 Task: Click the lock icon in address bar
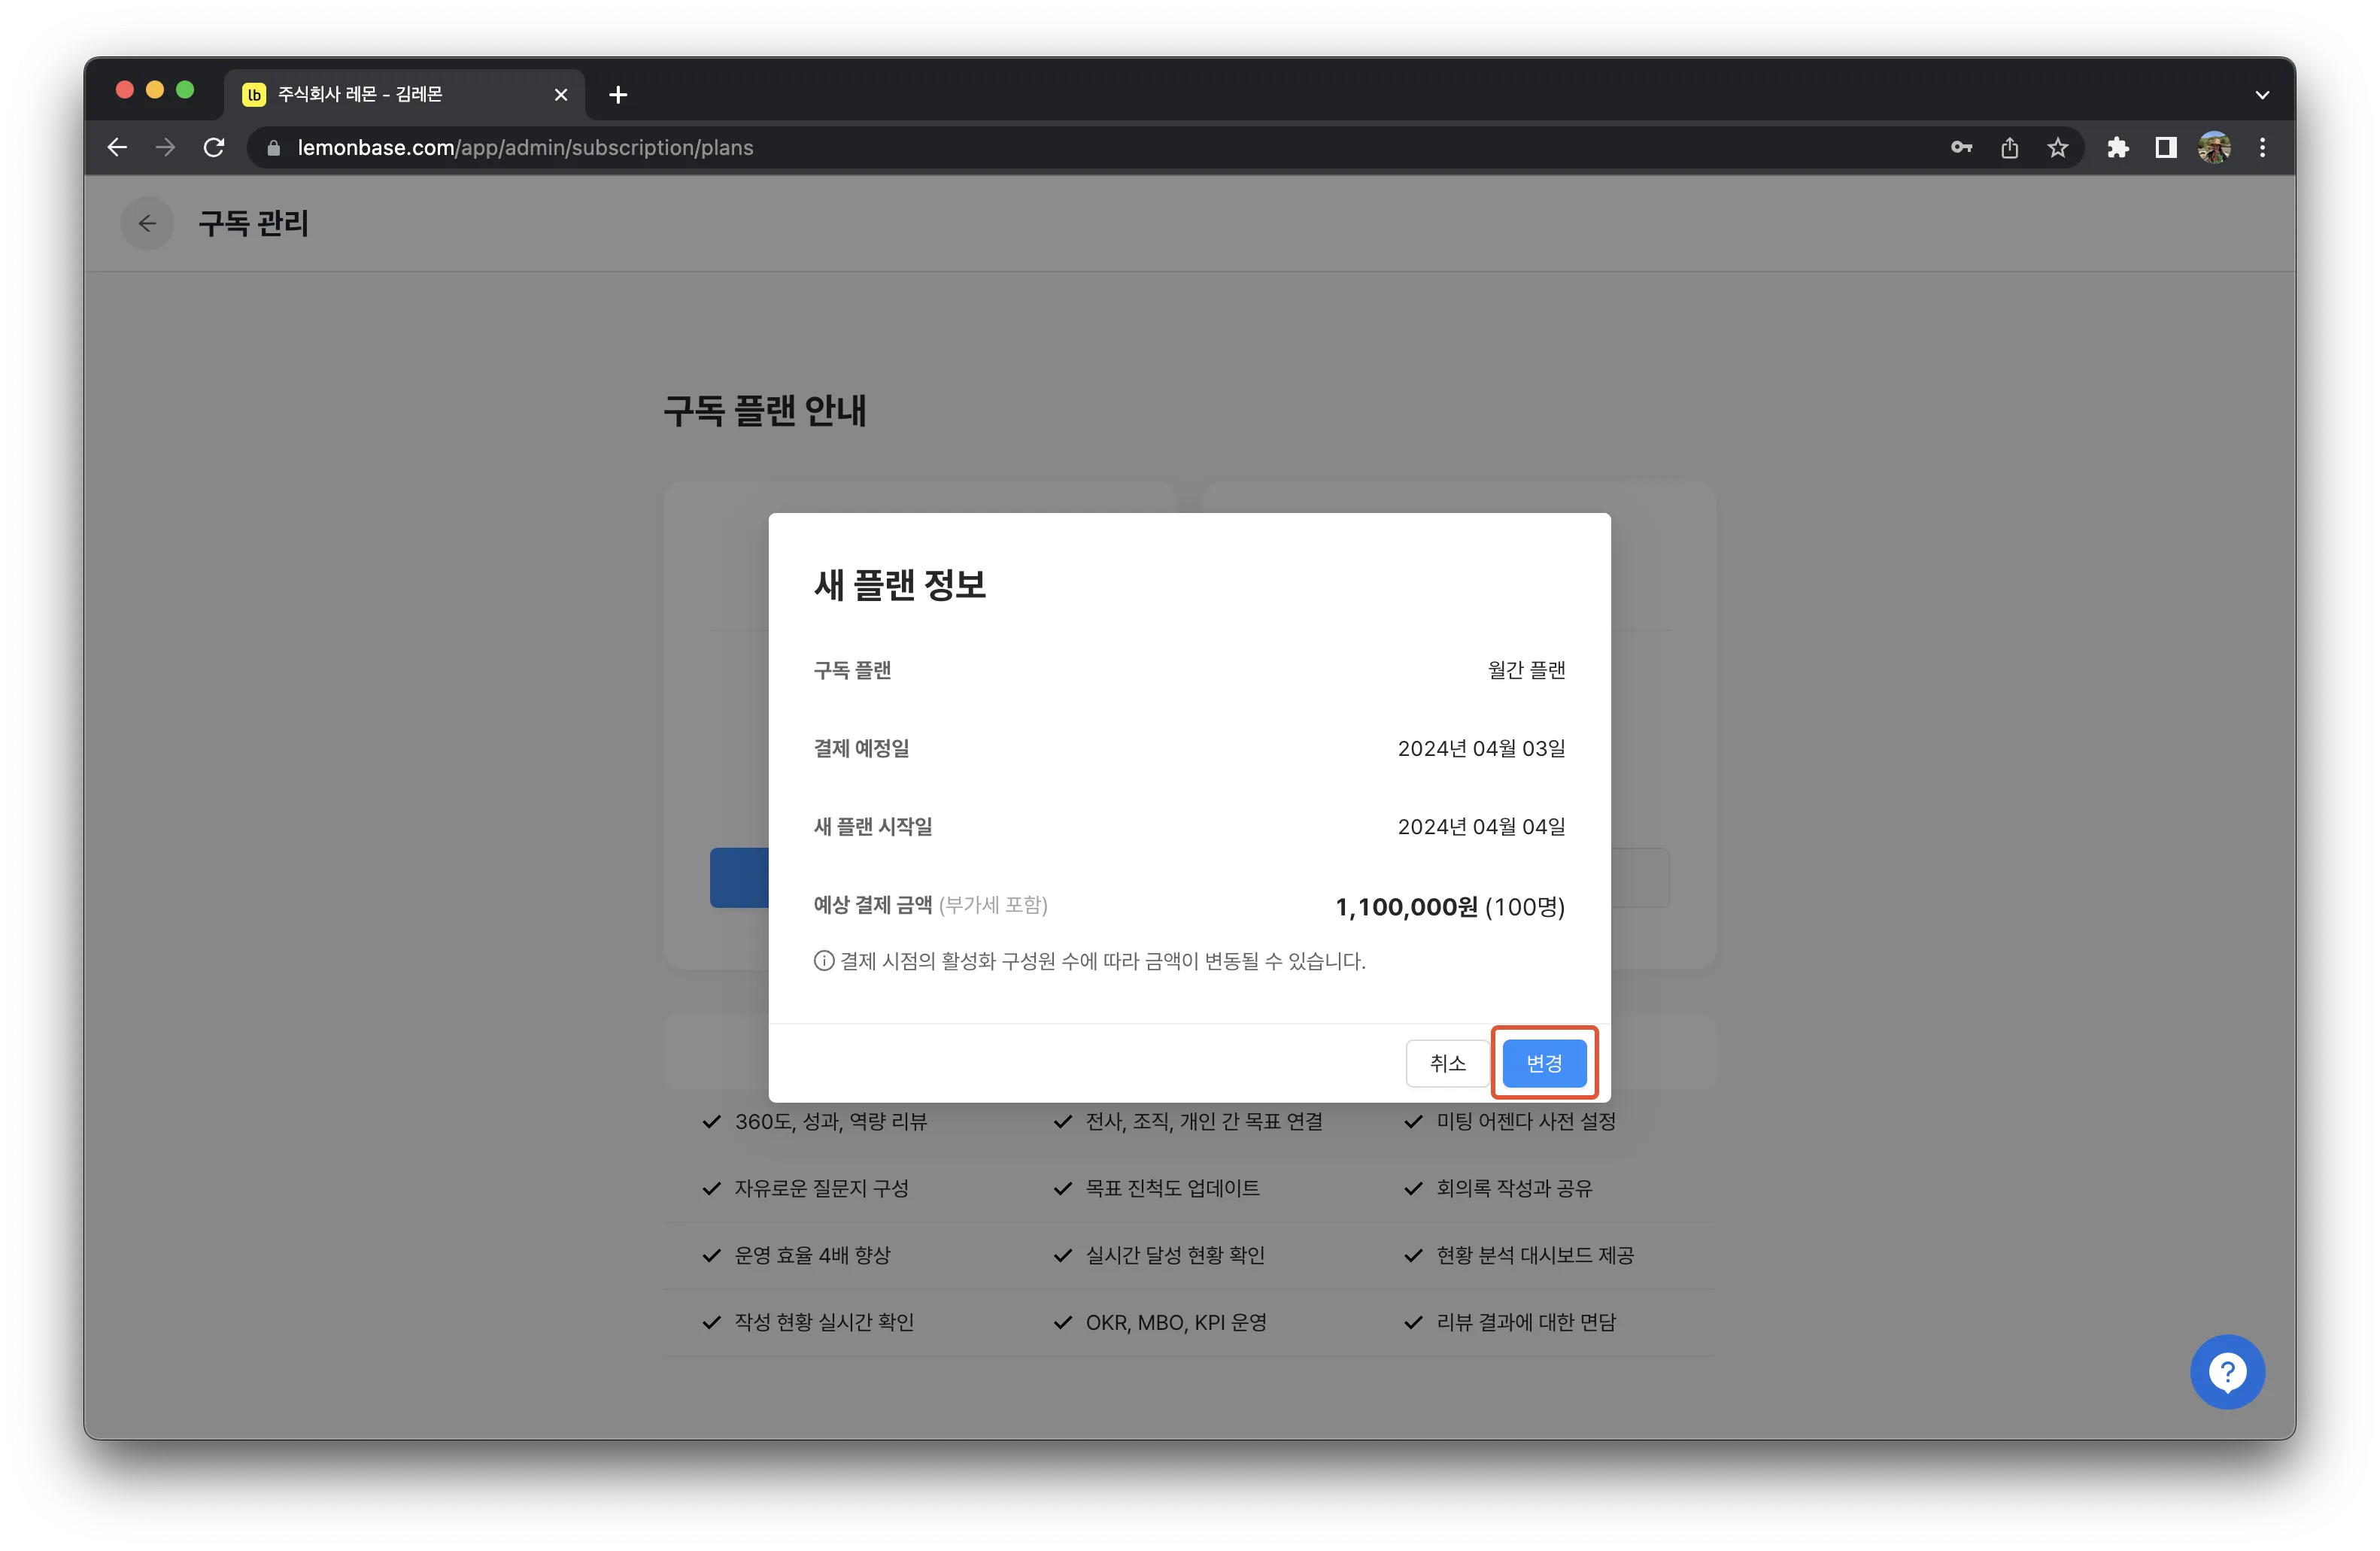coord(273,148)
